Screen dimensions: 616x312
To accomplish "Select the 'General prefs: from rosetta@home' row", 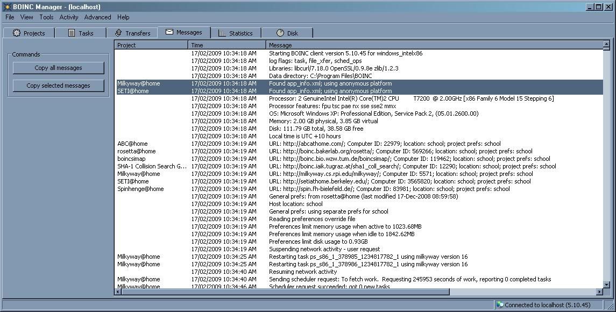I will [359, 196].
